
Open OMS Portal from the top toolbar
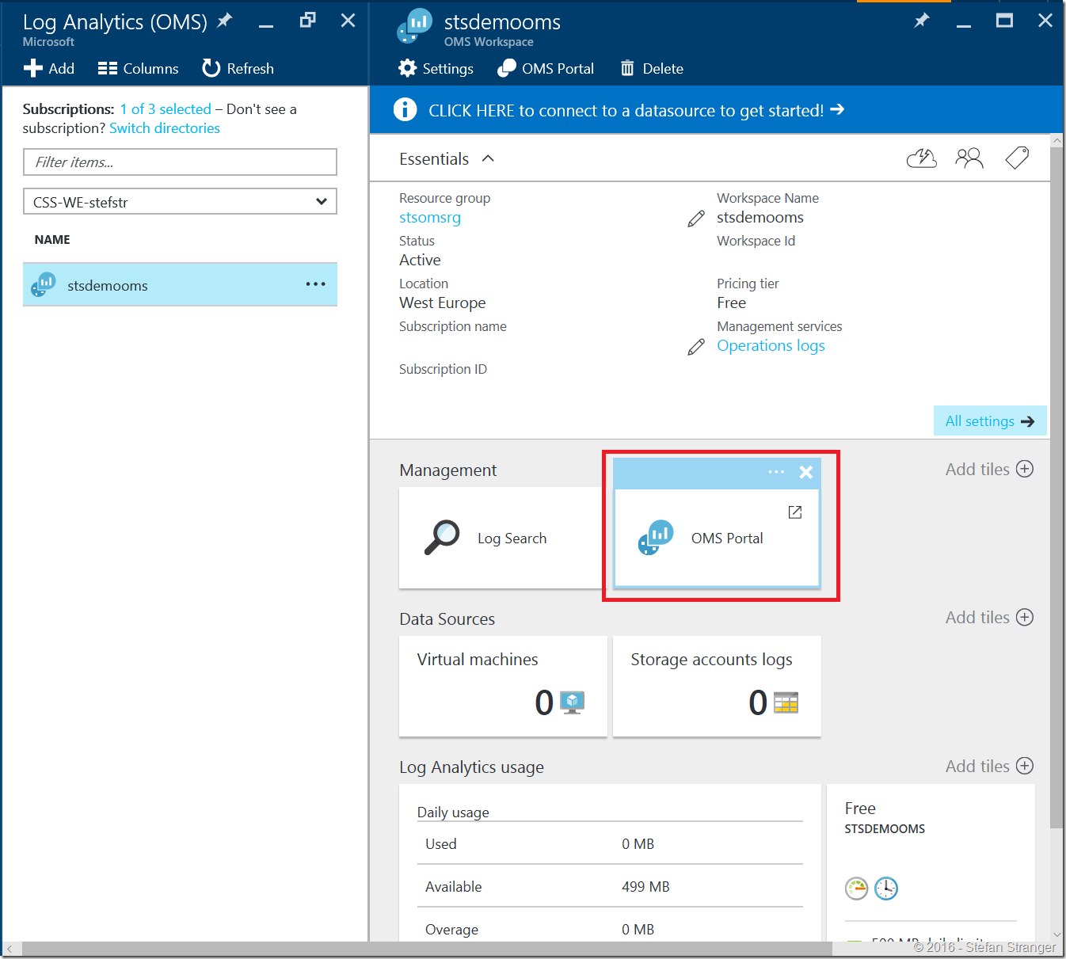546,69
